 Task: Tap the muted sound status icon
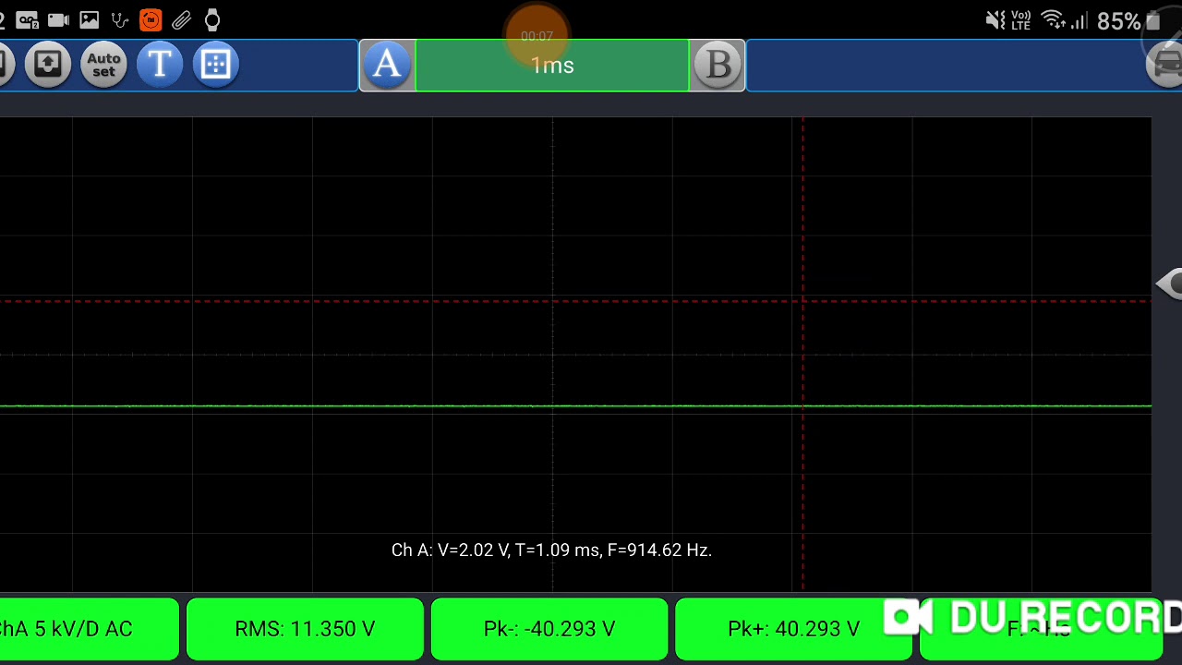tap(995, 20)
